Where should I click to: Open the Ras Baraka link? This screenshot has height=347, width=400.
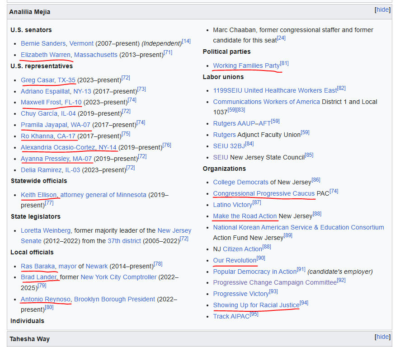click(x=38, y=266)
